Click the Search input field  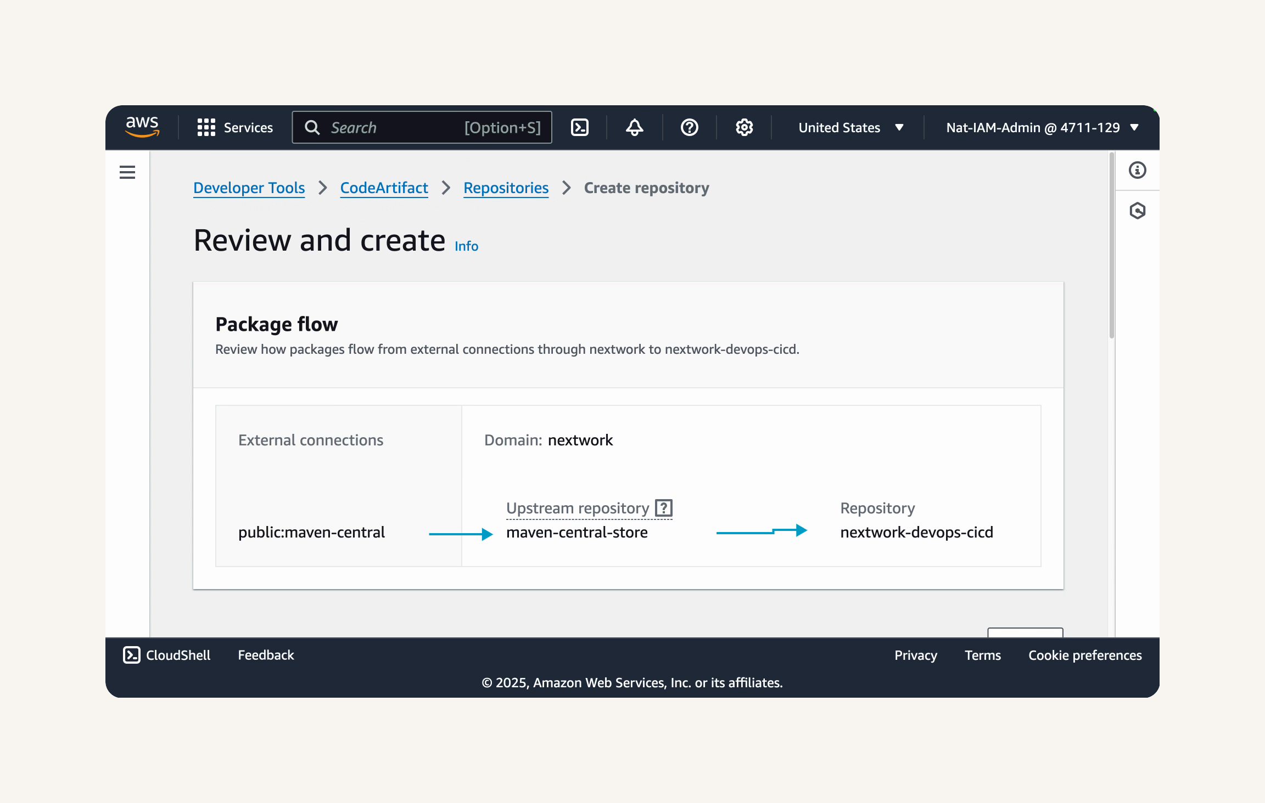coord(422,127)
